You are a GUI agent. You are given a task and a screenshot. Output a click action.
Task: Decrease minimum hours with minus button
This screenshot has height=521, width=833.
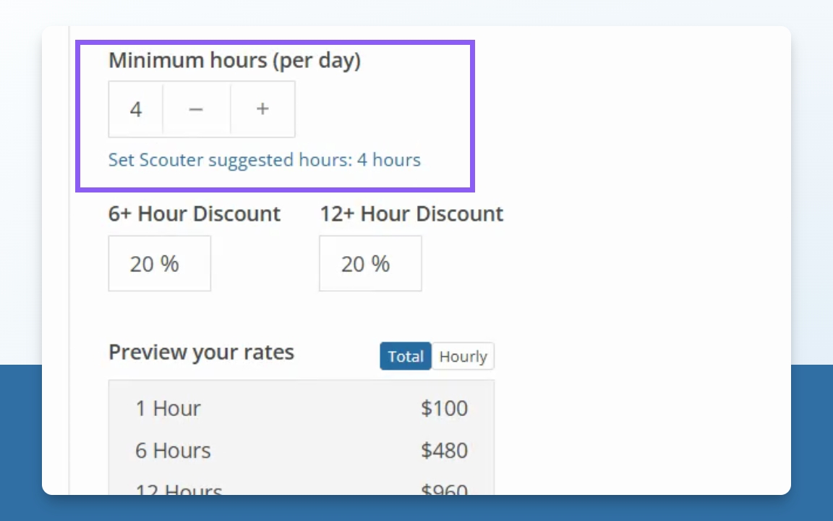click(x=196, y=109)
